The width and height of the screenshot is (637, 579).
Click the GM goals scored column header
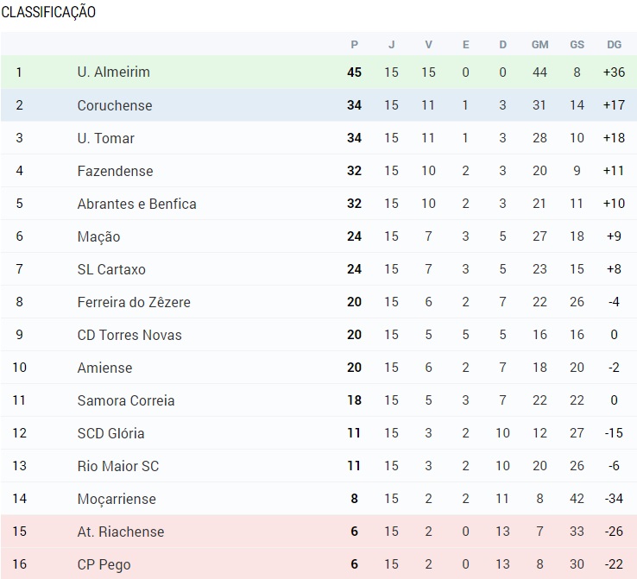click(x=539, y=44)
